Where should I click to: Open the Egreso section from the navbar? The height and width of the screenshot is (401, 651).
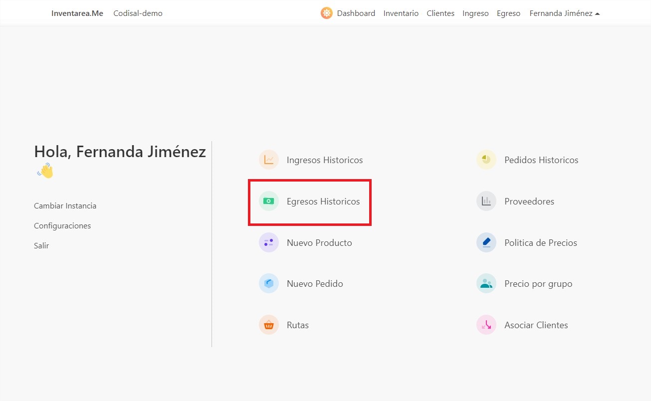508,13
